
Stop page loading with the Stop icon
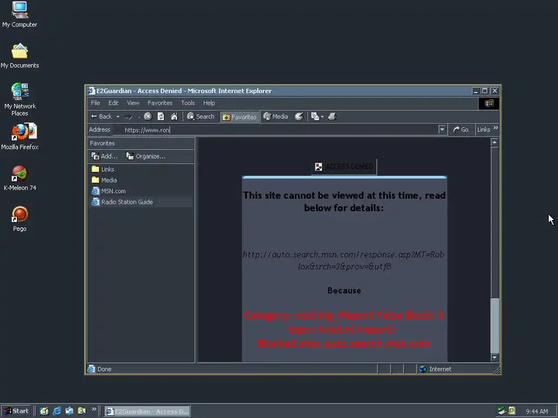coord(148,116)
